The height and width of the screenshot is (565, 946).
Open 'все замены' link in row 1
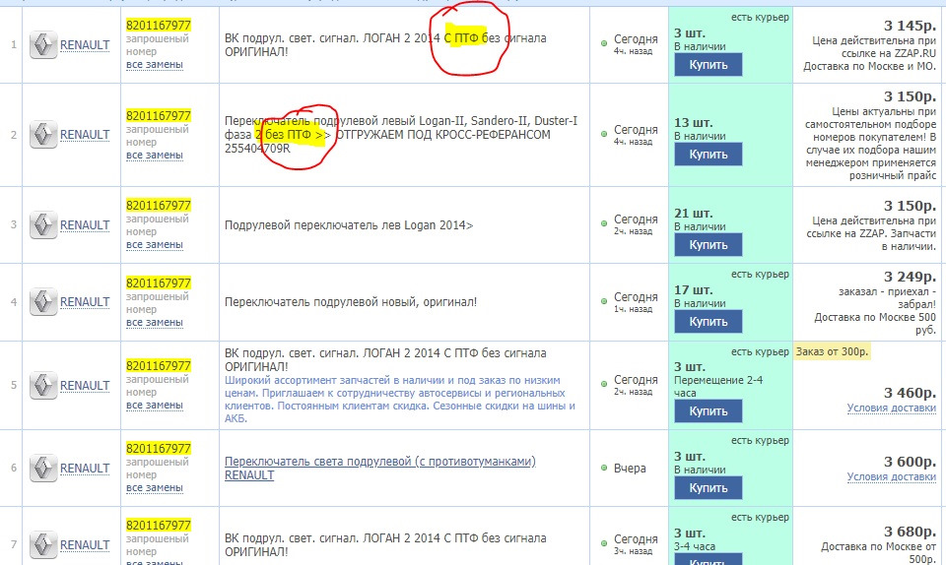155,64
